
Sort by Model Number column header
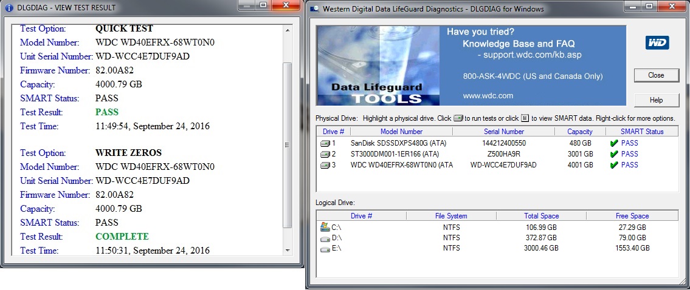point(401,132)
